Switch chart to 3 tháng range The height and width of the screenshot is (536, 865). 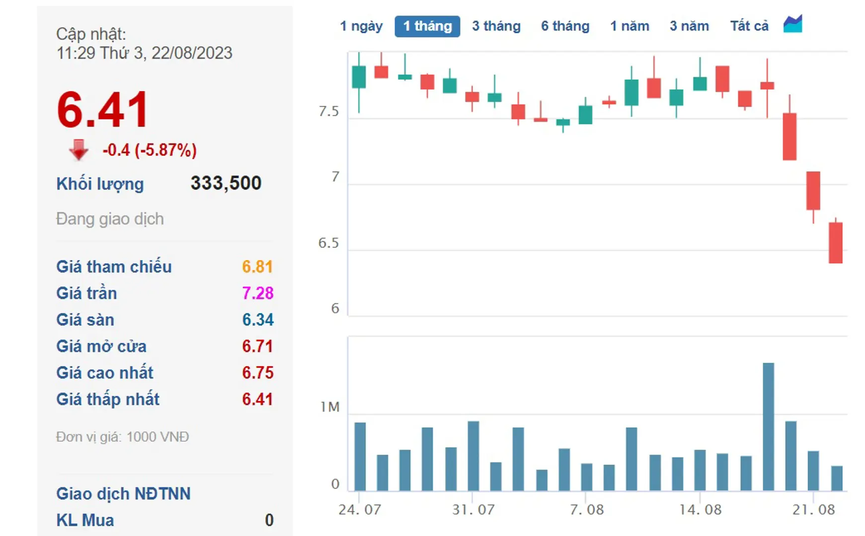496,26
